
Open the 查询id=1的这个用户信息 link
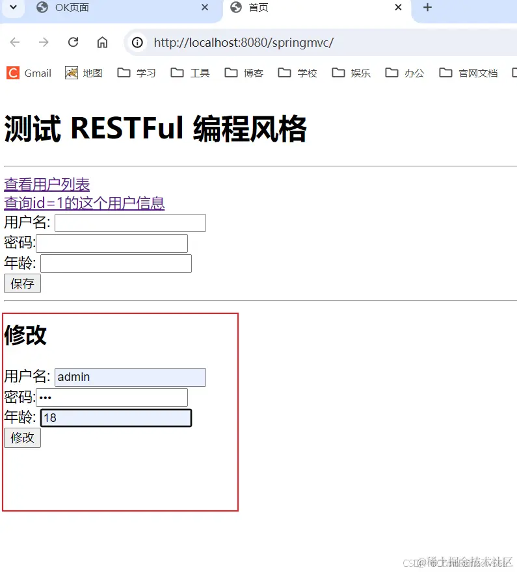(85, 203)
